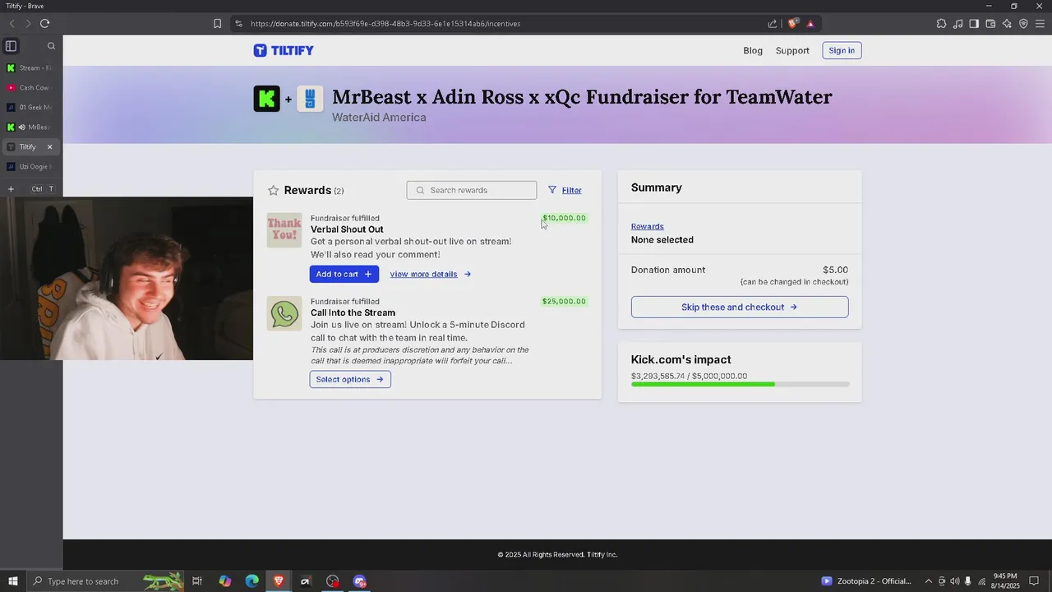Switch to the '01 Geek M' tab

click(x=31, y=108)
